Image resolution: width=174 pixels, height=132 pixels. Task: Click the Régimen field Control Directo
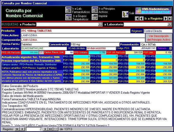pos(158,31)
